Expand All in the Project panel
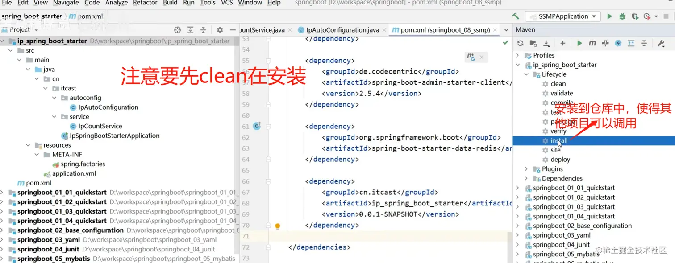The image size is (675, 263). click(190, 30)
